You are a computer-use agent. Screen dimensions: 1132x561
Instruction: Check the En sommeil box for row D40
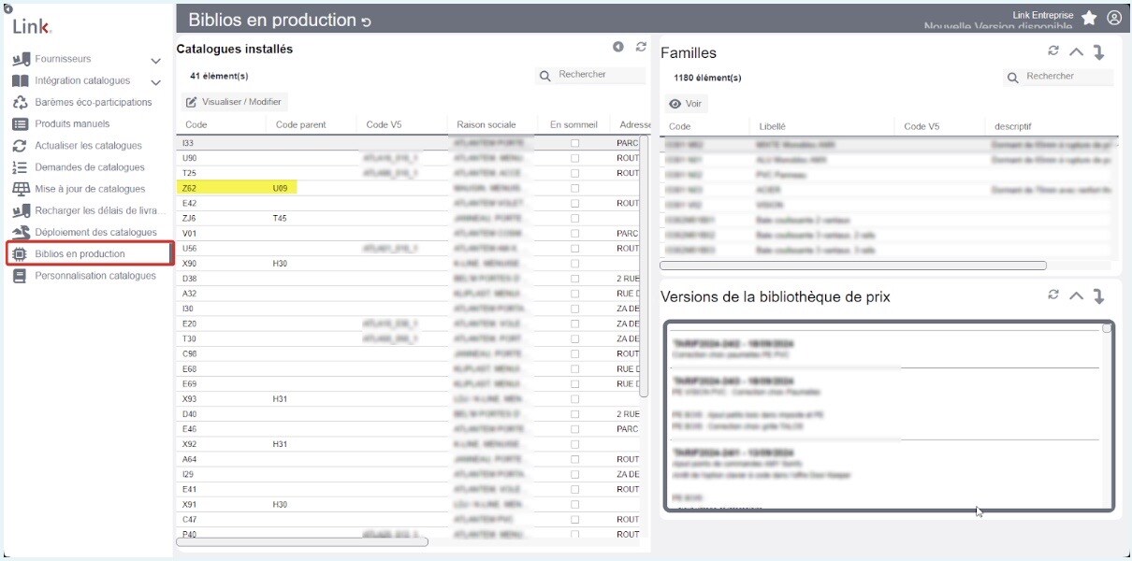pyautogui.click(x=574, y=414)
